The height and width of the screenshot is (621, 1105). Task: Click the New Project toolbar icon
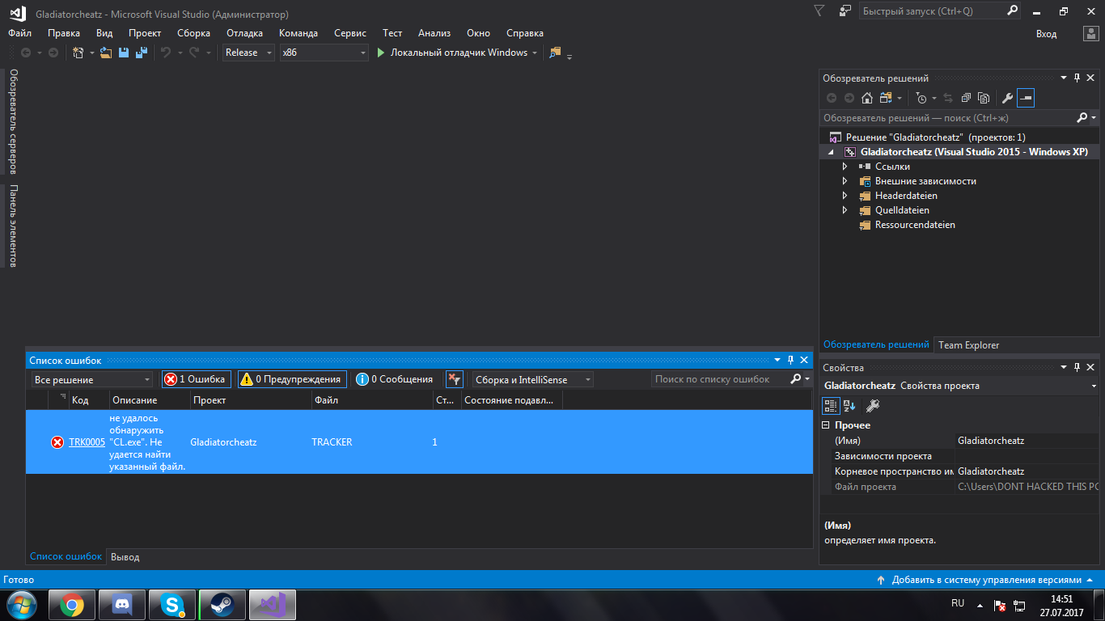[78, 53]
